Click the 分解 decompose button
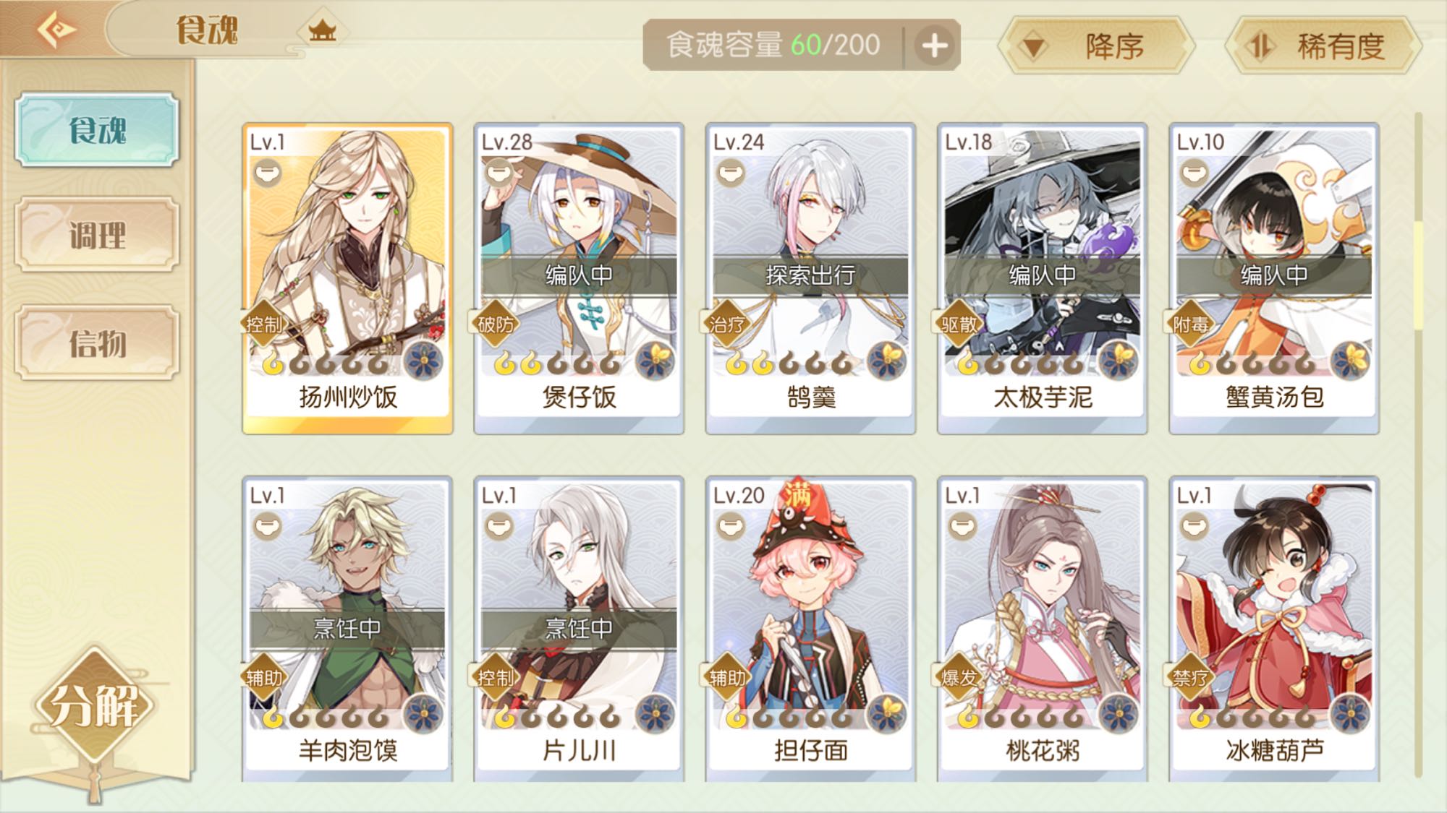Image resolution: width=1447 pixels, height=813 pixels. pos(95,705)
